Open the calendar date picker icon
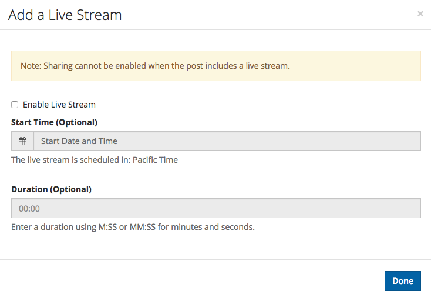This screenshot has height=301, width=431. pos(22,141)
